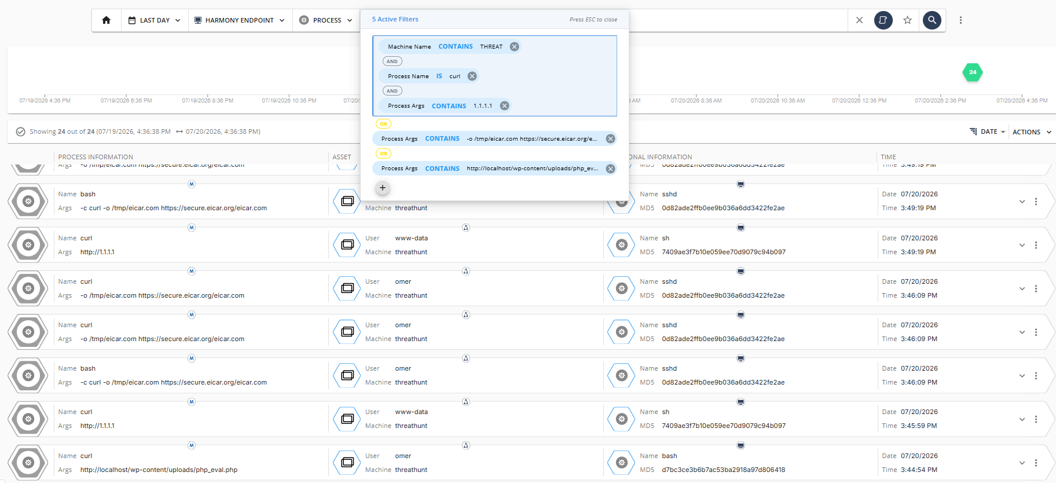1056x483 pixels.
Task: Click process gear icon of bash 3:49:19 PM row
Action: pyautogui.click(x=28, y=202)
